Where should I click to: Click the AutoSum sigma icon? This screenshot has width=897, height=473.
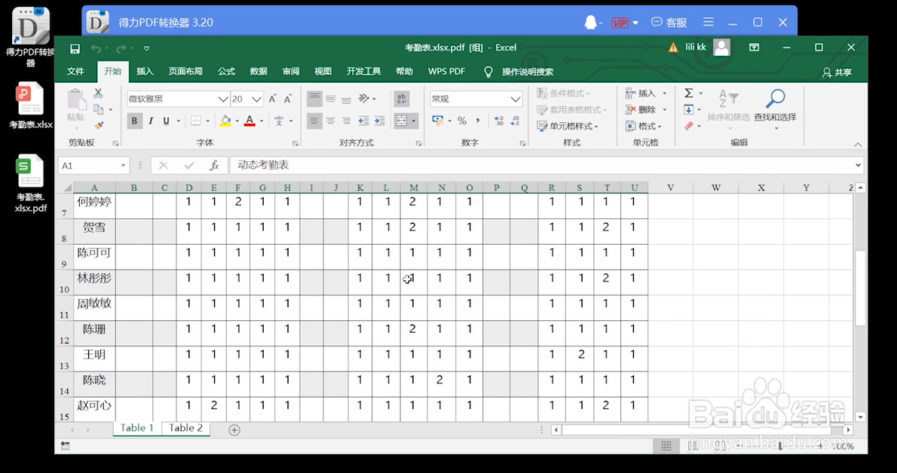[x=689, y=93]
